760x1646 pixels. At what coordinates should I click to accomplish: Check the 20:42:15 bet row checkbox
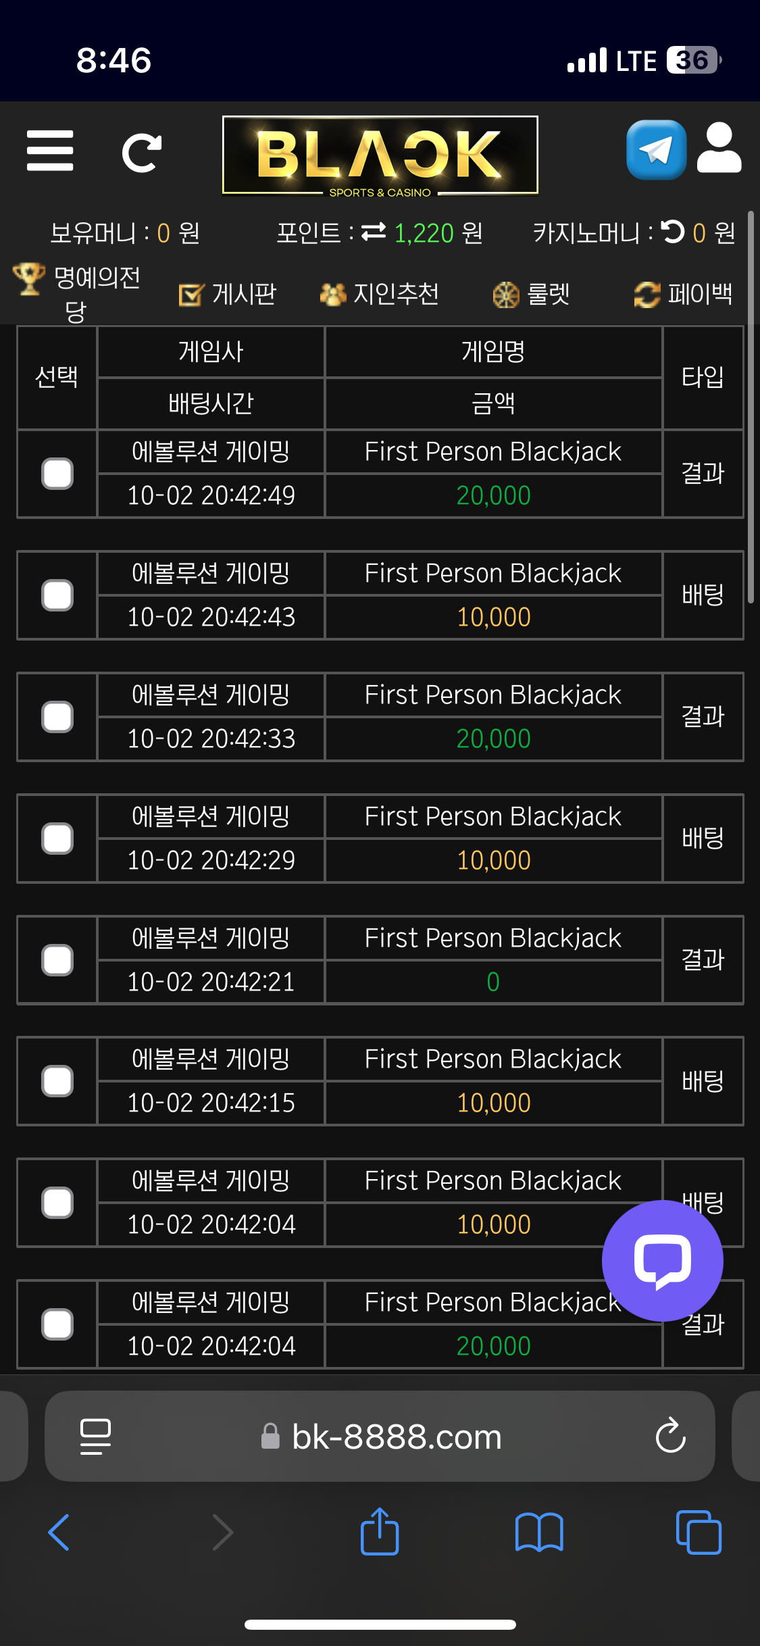(57, 1081)
